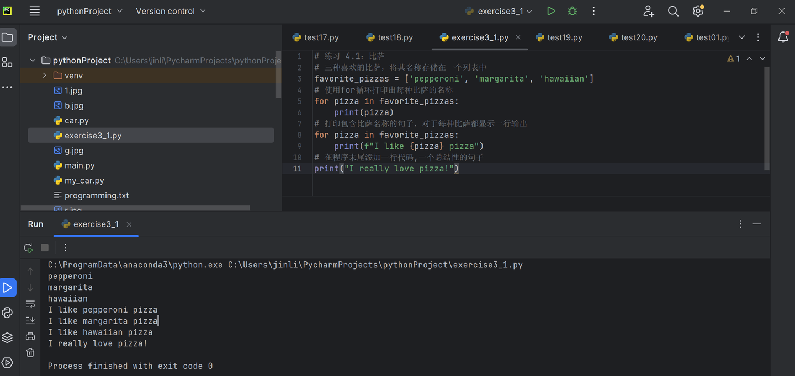Open main.py from the project tree
The width and height of the screenshot is (795, 376).
pyautogui.click(x=79, y=165)
